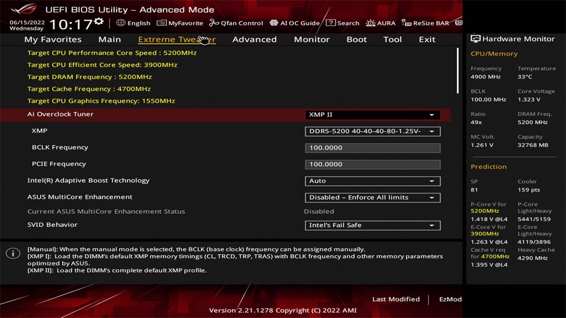Click the Hardware Monitor panel icon
Screen dimensions: 566x318
tap(475, 38)
